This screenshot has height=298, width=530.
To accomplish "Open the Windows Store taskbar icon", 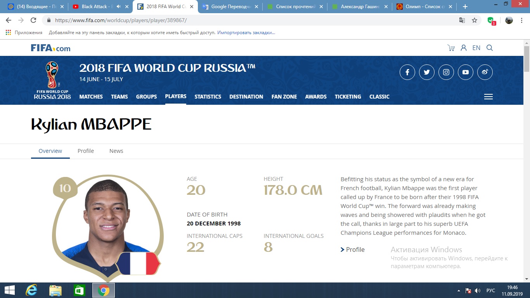I will click(x=79, y=290).
